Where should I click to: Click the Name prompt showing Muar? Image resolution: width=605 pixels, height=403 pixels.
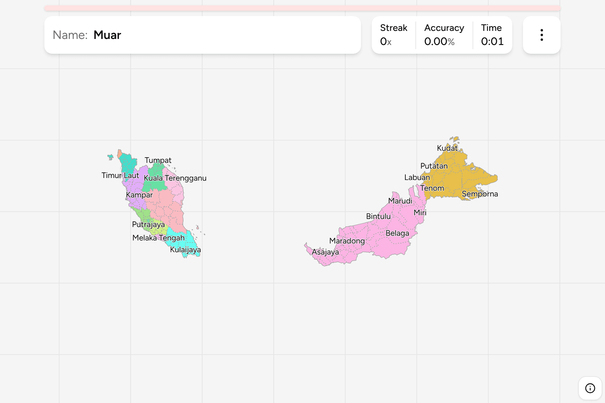tap(203, 35)
